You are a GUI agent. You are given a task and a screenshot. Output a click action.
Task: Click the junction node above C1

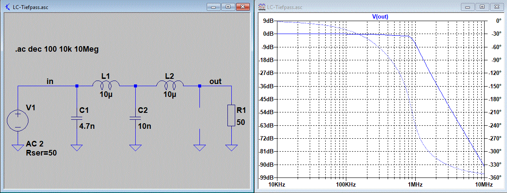[77, 86]
